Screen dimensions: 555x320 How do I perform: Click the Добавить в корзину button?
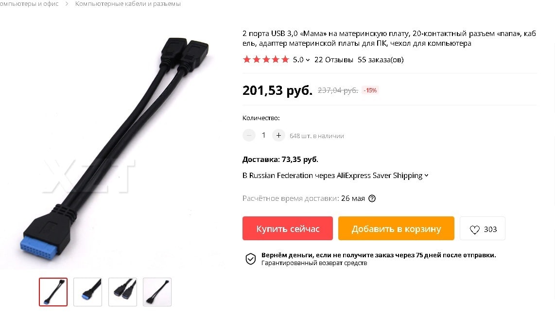(396, 228)
